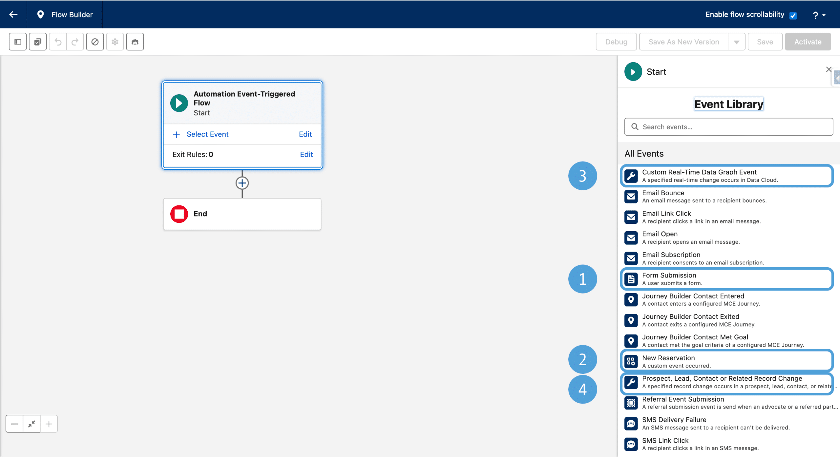Click the Einstein assistant icon in toolbar

[135, 42]
